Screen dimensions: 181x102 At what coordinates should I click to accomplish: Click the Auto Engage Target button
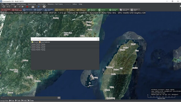click(6, 10)
